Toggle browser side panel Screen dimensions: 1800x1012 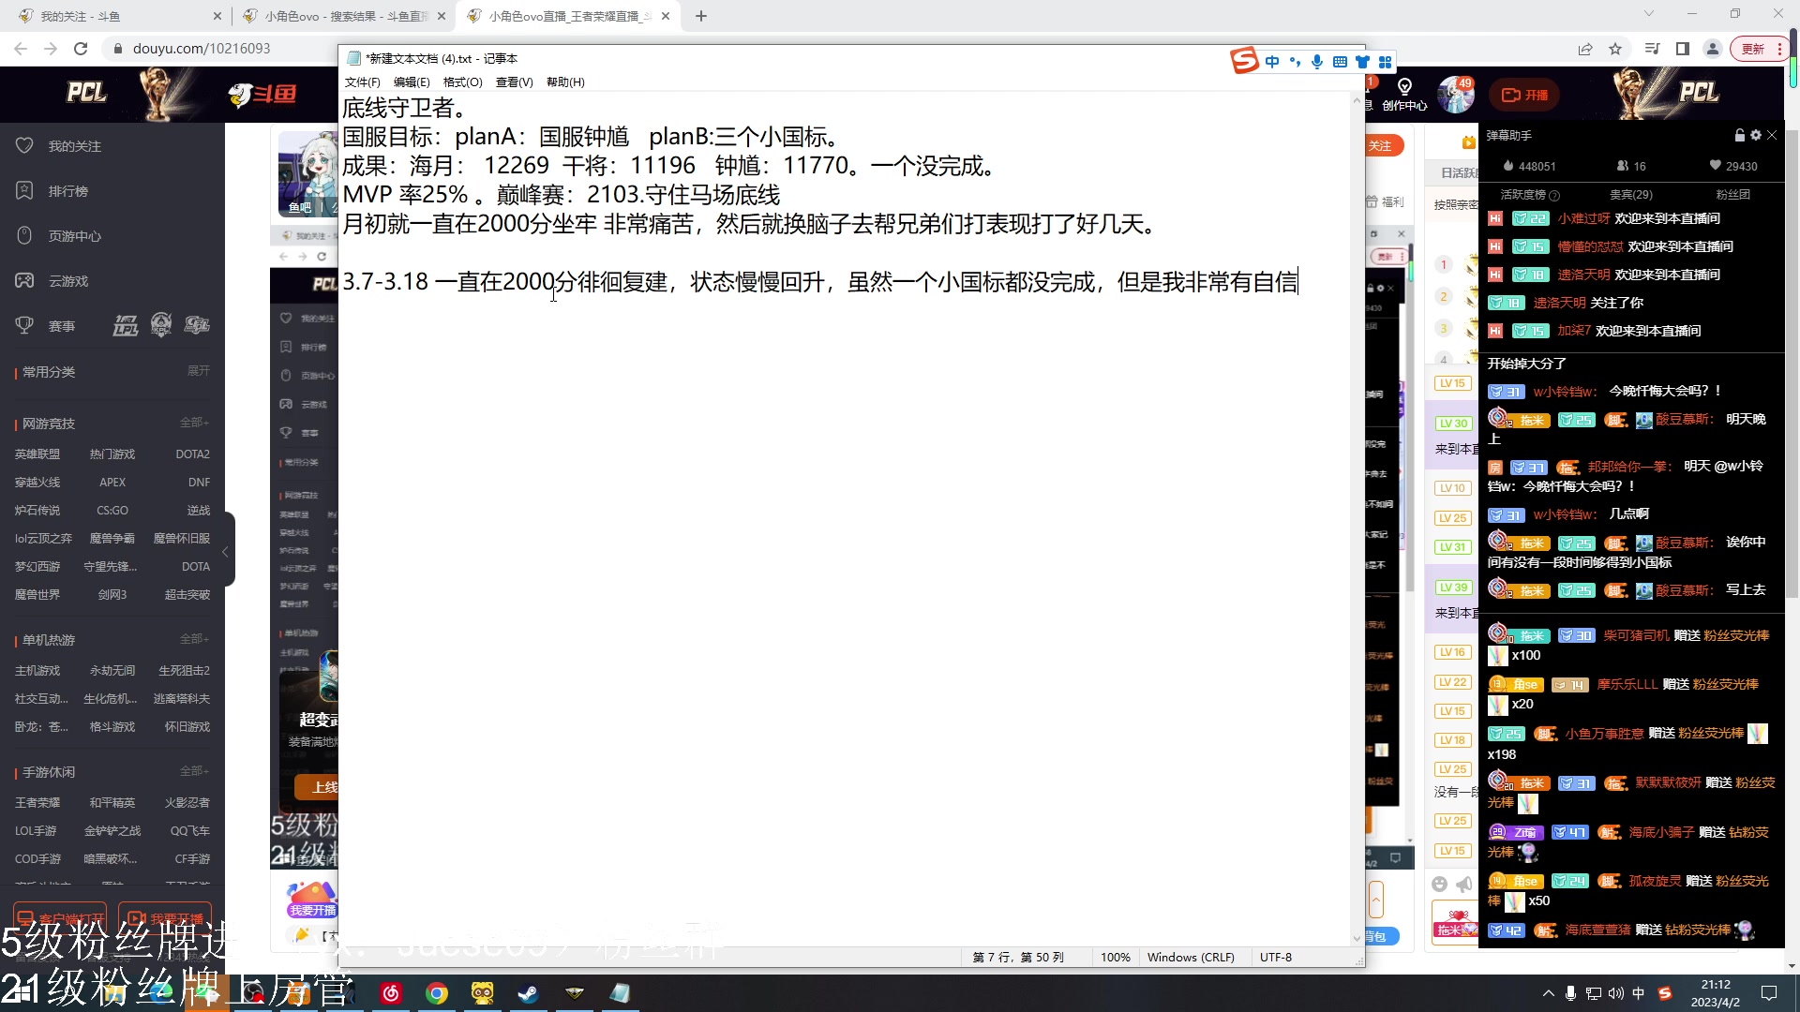pos(1683,49)
